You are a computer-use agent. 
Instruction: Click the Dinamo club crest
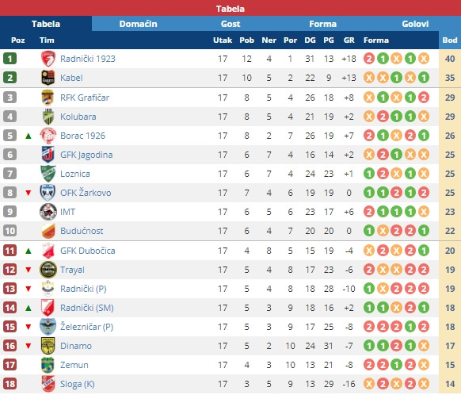48,346
